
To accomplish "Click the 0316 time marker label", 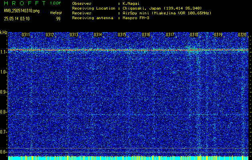I will [146, 35].
